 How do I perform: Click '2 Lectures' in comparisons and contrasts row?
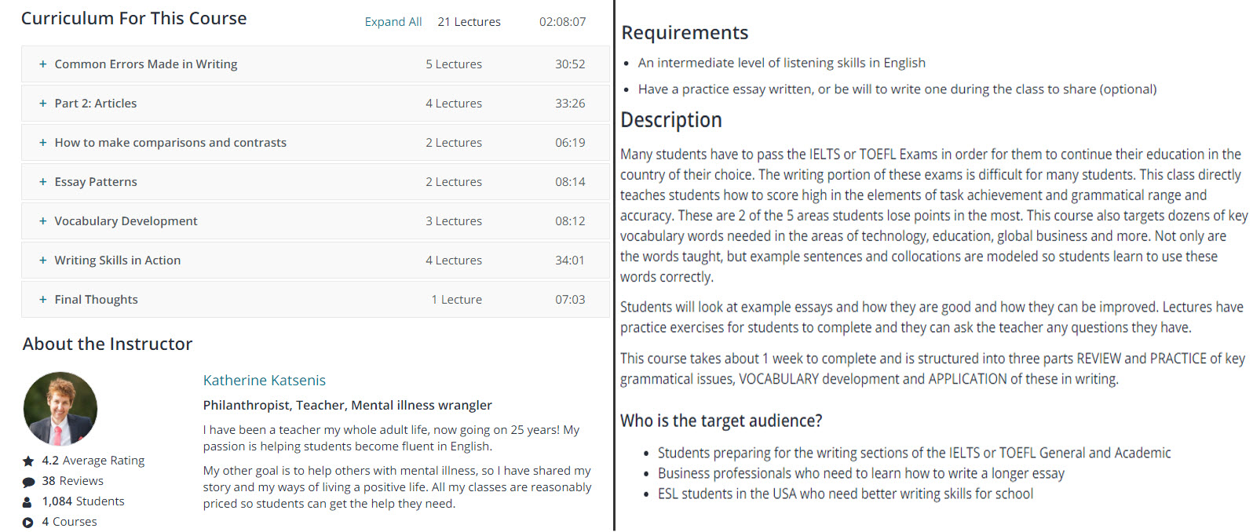pos(454,143)
